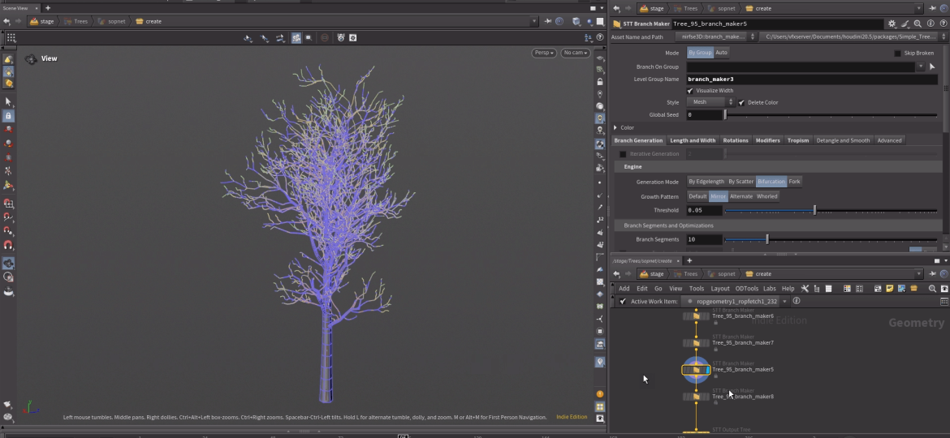Uncheck the Visualize Width checkbox
950x438 pixels.
(690, 91)
